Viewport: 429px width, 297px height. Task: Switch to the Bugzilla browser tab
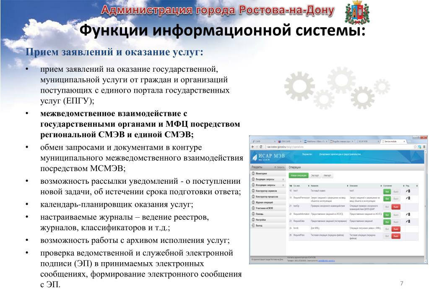pyautogui.click(x=341, y=141)
